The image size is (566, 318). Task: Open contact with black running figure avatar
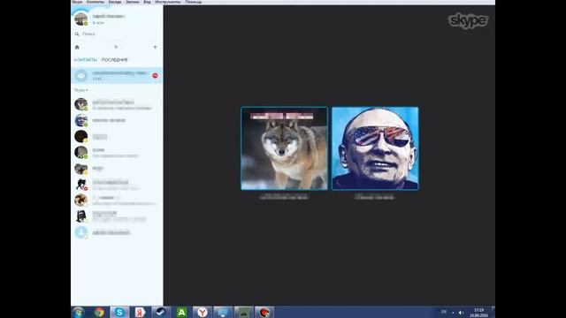tap(117, 185)
